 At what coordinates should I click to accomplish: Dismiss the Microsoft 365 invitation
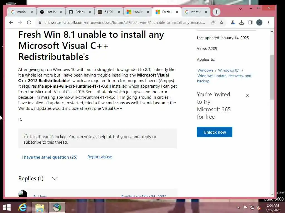247,96
